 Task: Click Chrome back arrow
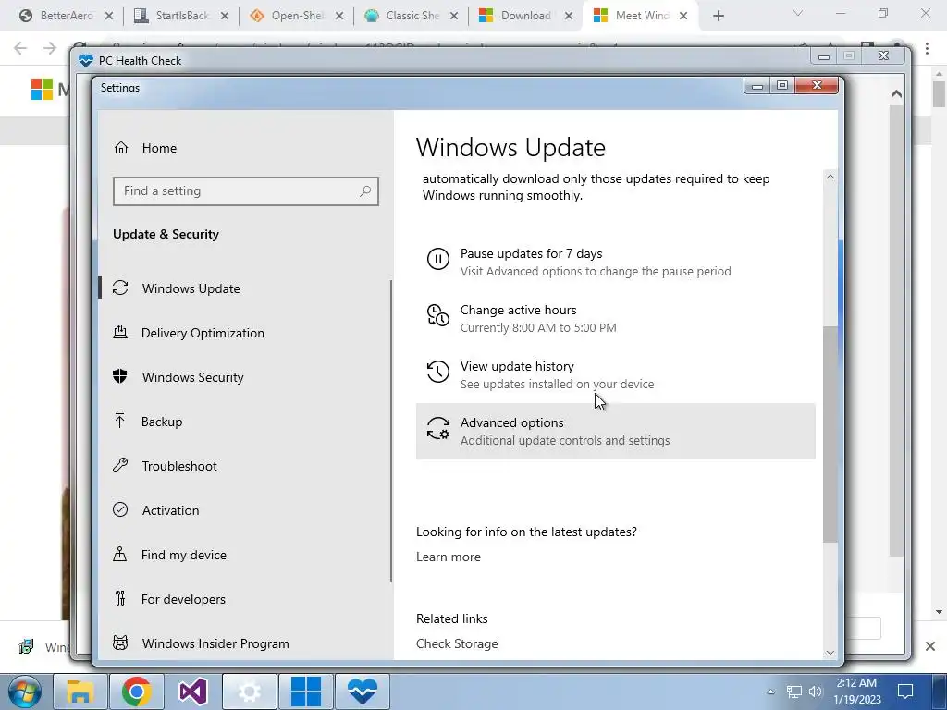pyautogui.click(x=20, y=48)
